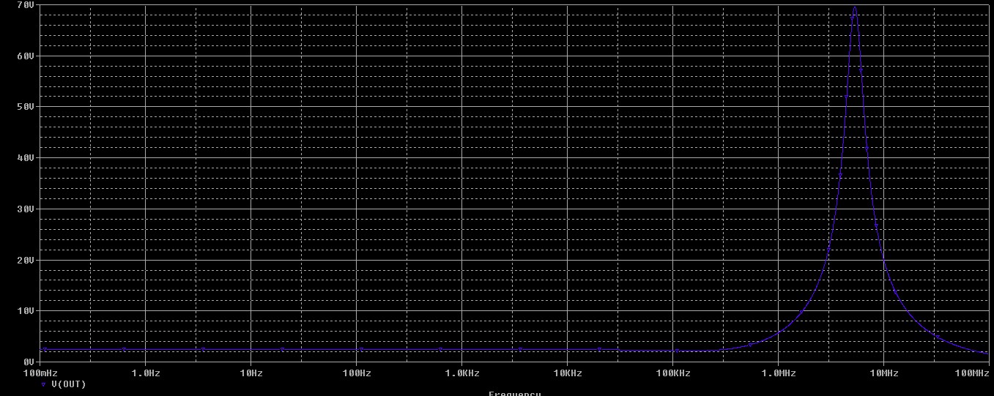Screen dimensions: 994x396
Task: Click the 1.0KHz x-axis label
Action: click(462, 373)
